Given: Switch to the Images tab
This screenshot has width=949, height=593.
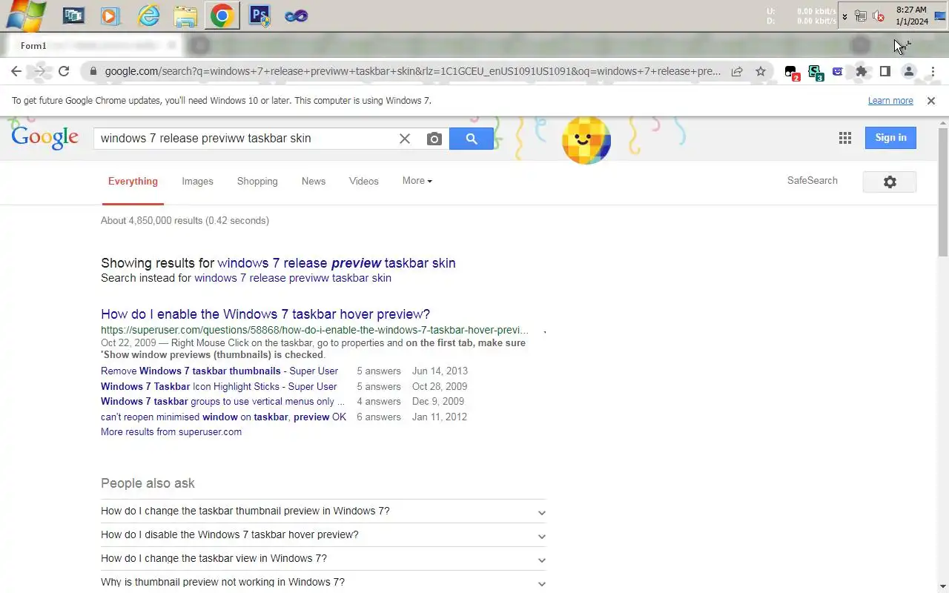Looking at the screenshot, I should pos(197,182).
